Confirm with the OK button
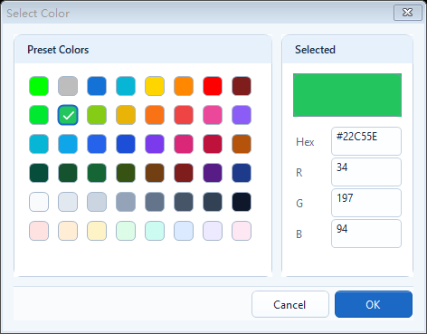427x334 pixels. [374, 304]
